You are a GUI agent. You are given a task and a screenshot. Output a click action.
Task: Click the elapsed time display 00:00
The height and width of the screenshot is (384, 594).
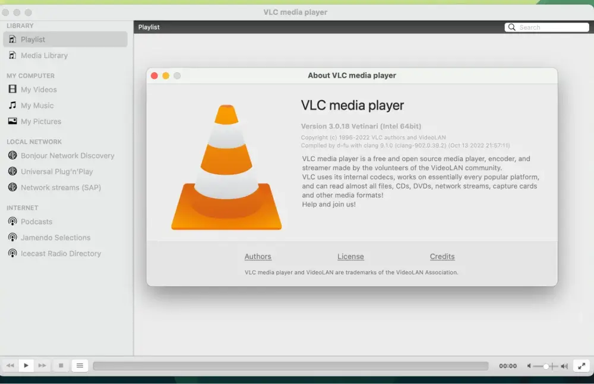pos(508,366)
